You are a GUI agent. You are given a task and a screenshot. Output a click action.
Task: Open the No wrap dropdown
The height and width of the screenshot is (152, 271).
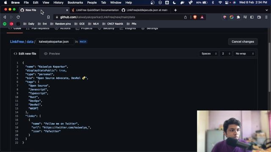click(x=245, y=54)
